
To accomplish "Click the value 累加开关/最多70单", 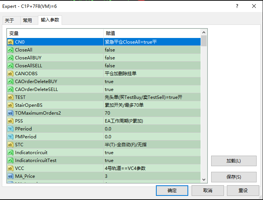I will (124, 105).
